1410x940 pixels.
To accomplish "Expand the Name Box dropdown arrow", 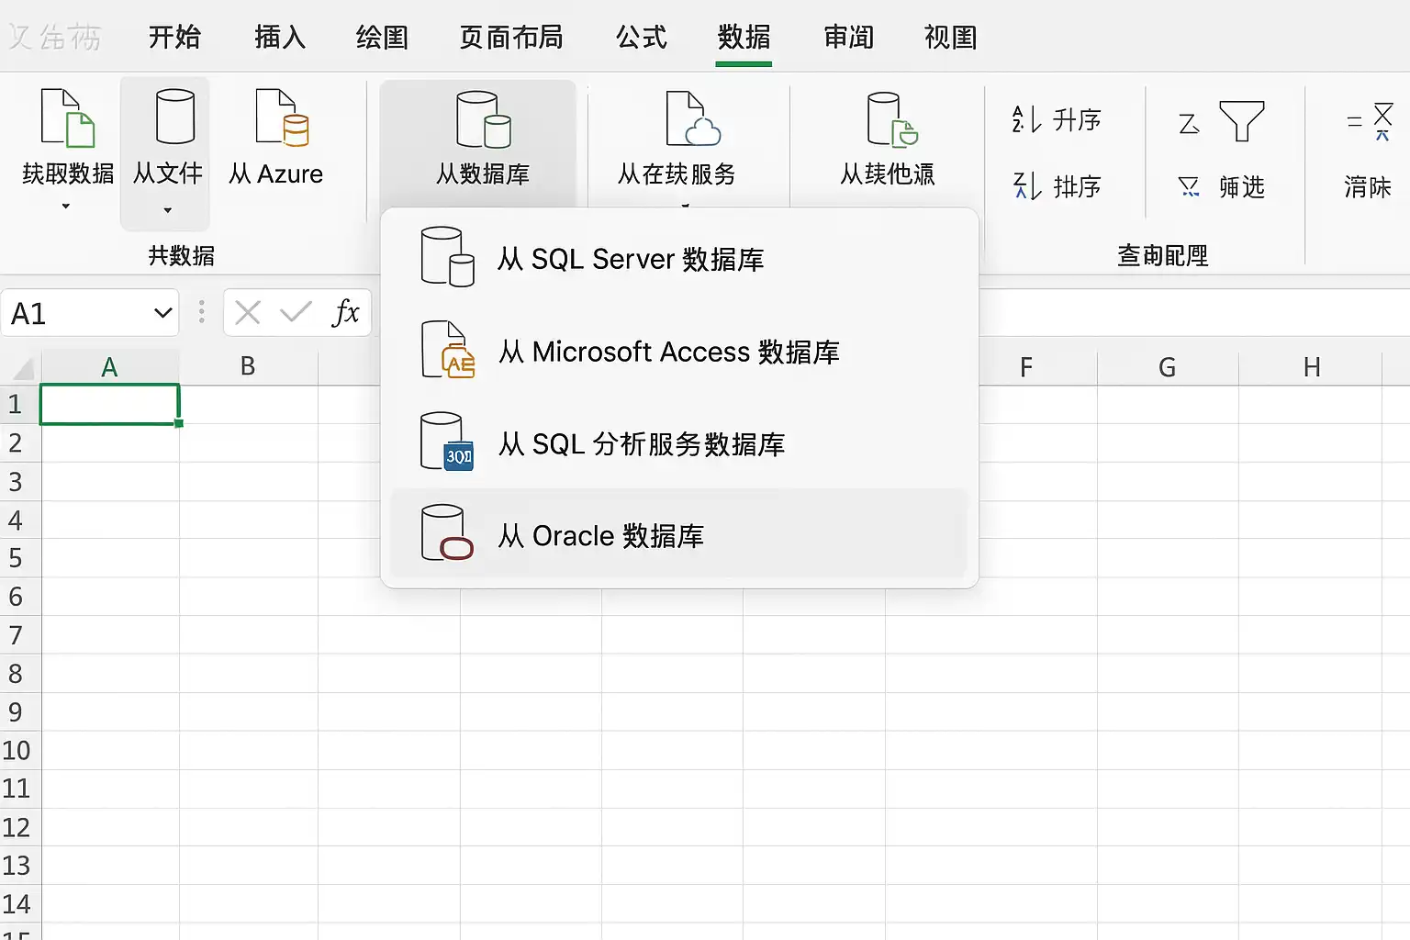I will coord(162,313).
